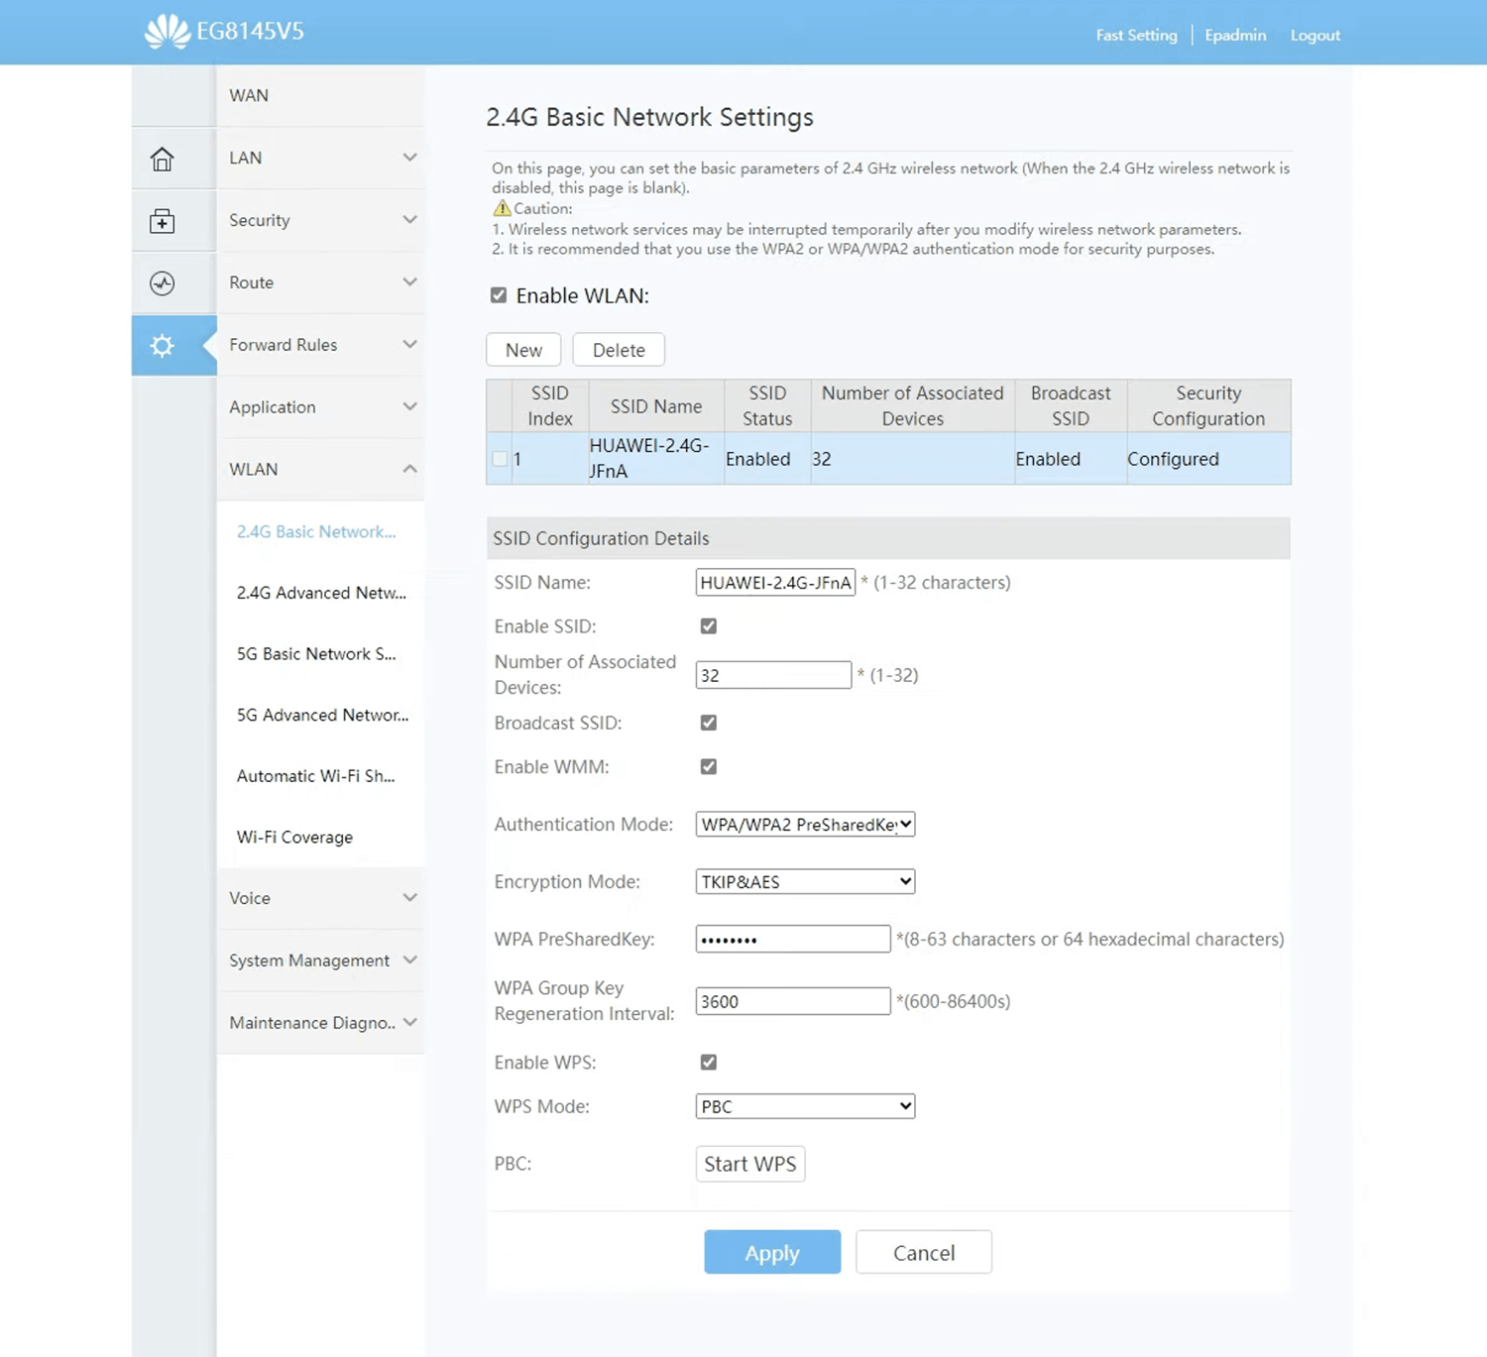Click the Apply button
Viewport: 1487px width, 1357px height.
point(771,1252)
